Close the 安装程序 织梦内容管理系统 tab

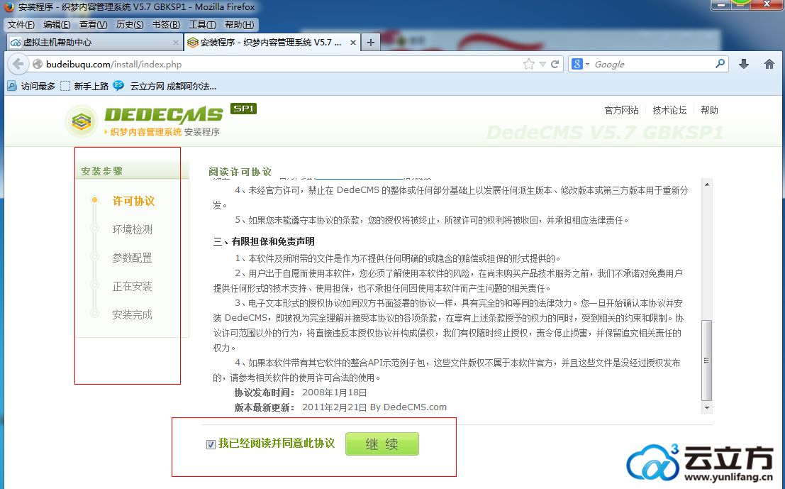[x=353, y=43]
